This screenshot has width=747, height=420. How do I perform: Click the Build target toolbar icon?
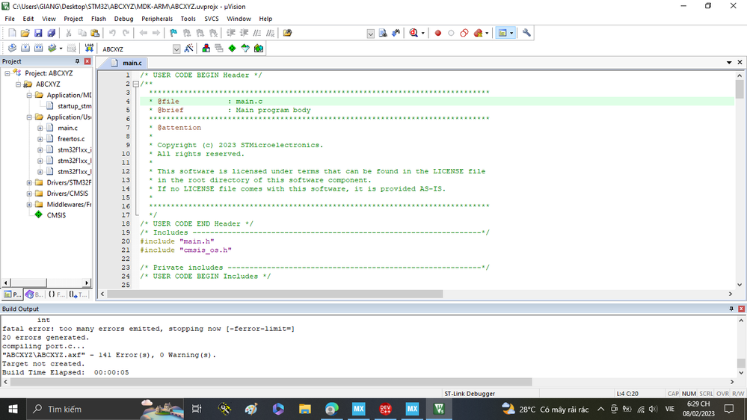(25, 48)
